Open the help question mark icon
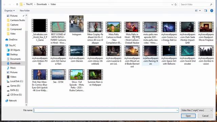 point(212,11)
